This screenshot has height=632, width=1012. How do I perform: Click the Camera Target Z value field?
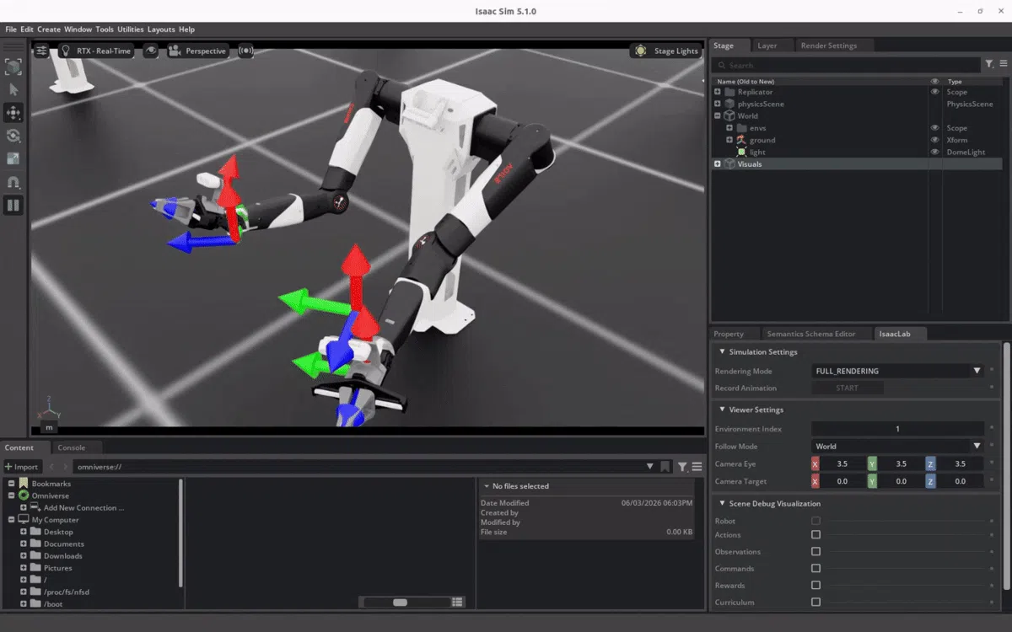[x=960, y=481]
